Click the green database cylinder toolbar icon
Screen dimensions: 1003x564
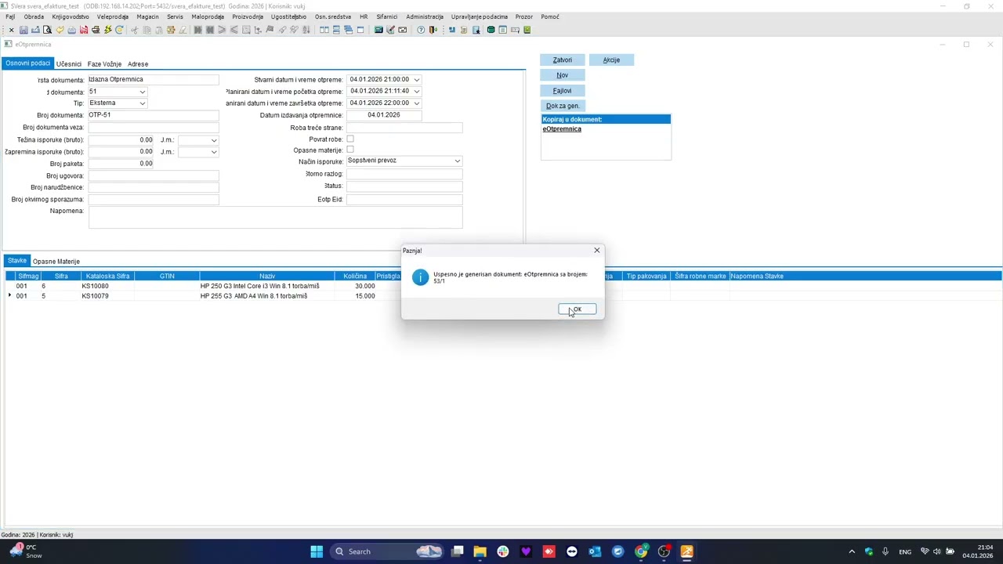click(491, 30)
